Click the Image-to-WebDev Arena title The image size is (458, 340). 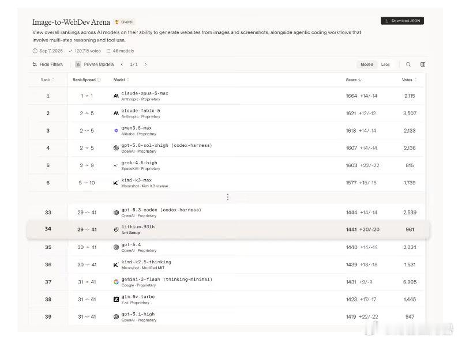tap(71, 22)
